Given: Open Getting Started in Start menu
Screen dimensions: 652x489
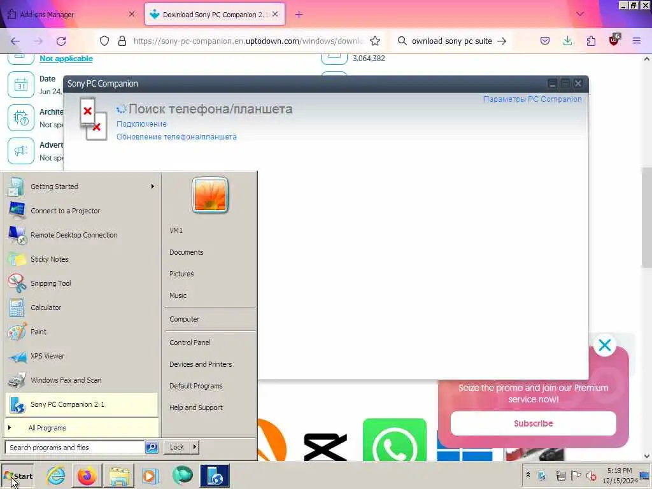Looking at the screenshot, I should 81,187.
